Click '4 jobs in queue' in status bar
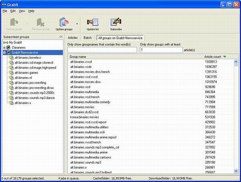The height and width of the screenshot is (182, 241). [68, 178]
